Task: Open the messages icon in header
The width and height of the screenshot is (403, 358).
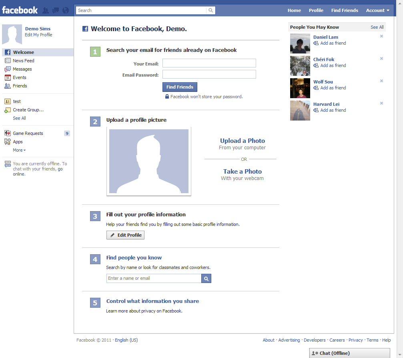Action: [56, 10]
